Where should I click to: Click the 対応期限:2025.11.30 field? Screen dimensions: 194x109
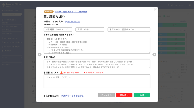tap(58, 30)
